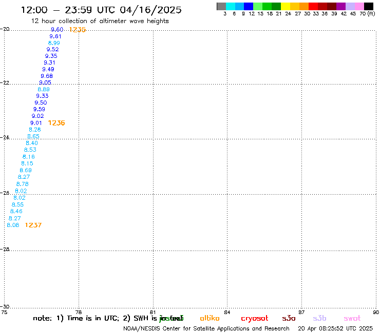
Task: Select the 9.31 wave height reading
Action: click(49, 63)
